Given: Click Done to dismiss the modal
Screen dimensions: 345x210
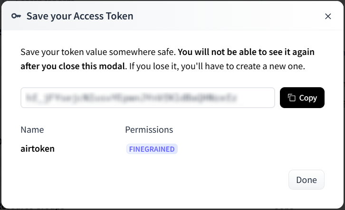Looking at the screenshot, I should click(x=307, y=180).
